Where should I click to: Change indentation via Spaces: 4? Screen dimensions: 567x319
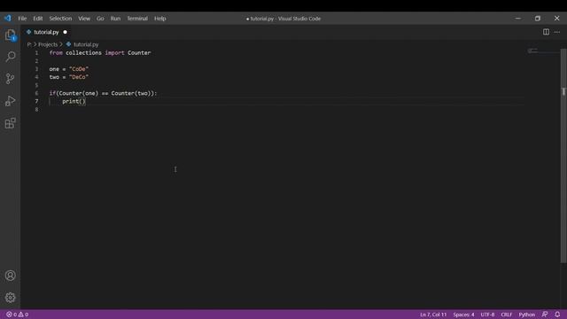click(x=463, y=315)
